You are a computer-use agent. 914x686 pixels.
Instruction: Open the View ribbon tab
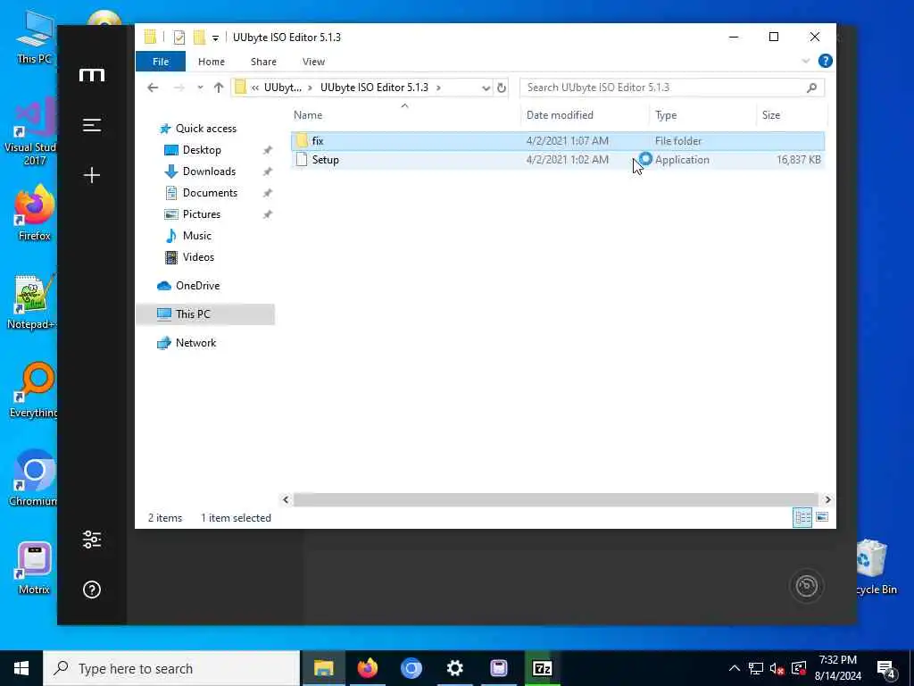point(313,62)
